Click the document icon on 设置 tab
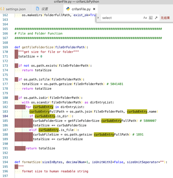 tap(38, 9)
